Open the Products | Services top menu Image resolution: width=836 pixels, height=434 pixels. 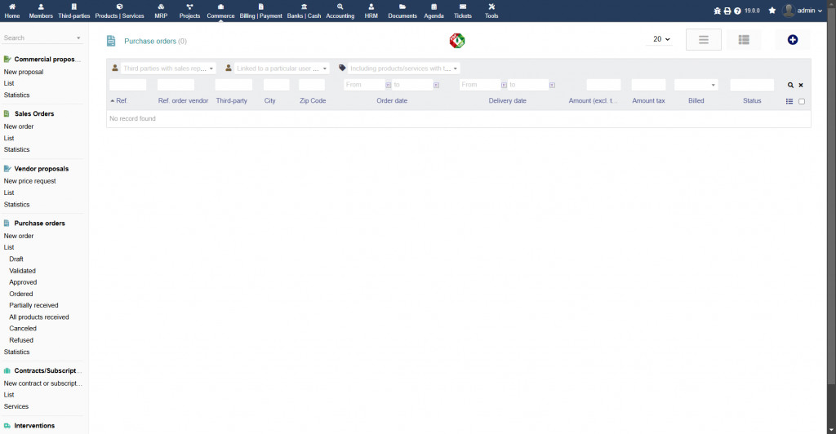119,11
